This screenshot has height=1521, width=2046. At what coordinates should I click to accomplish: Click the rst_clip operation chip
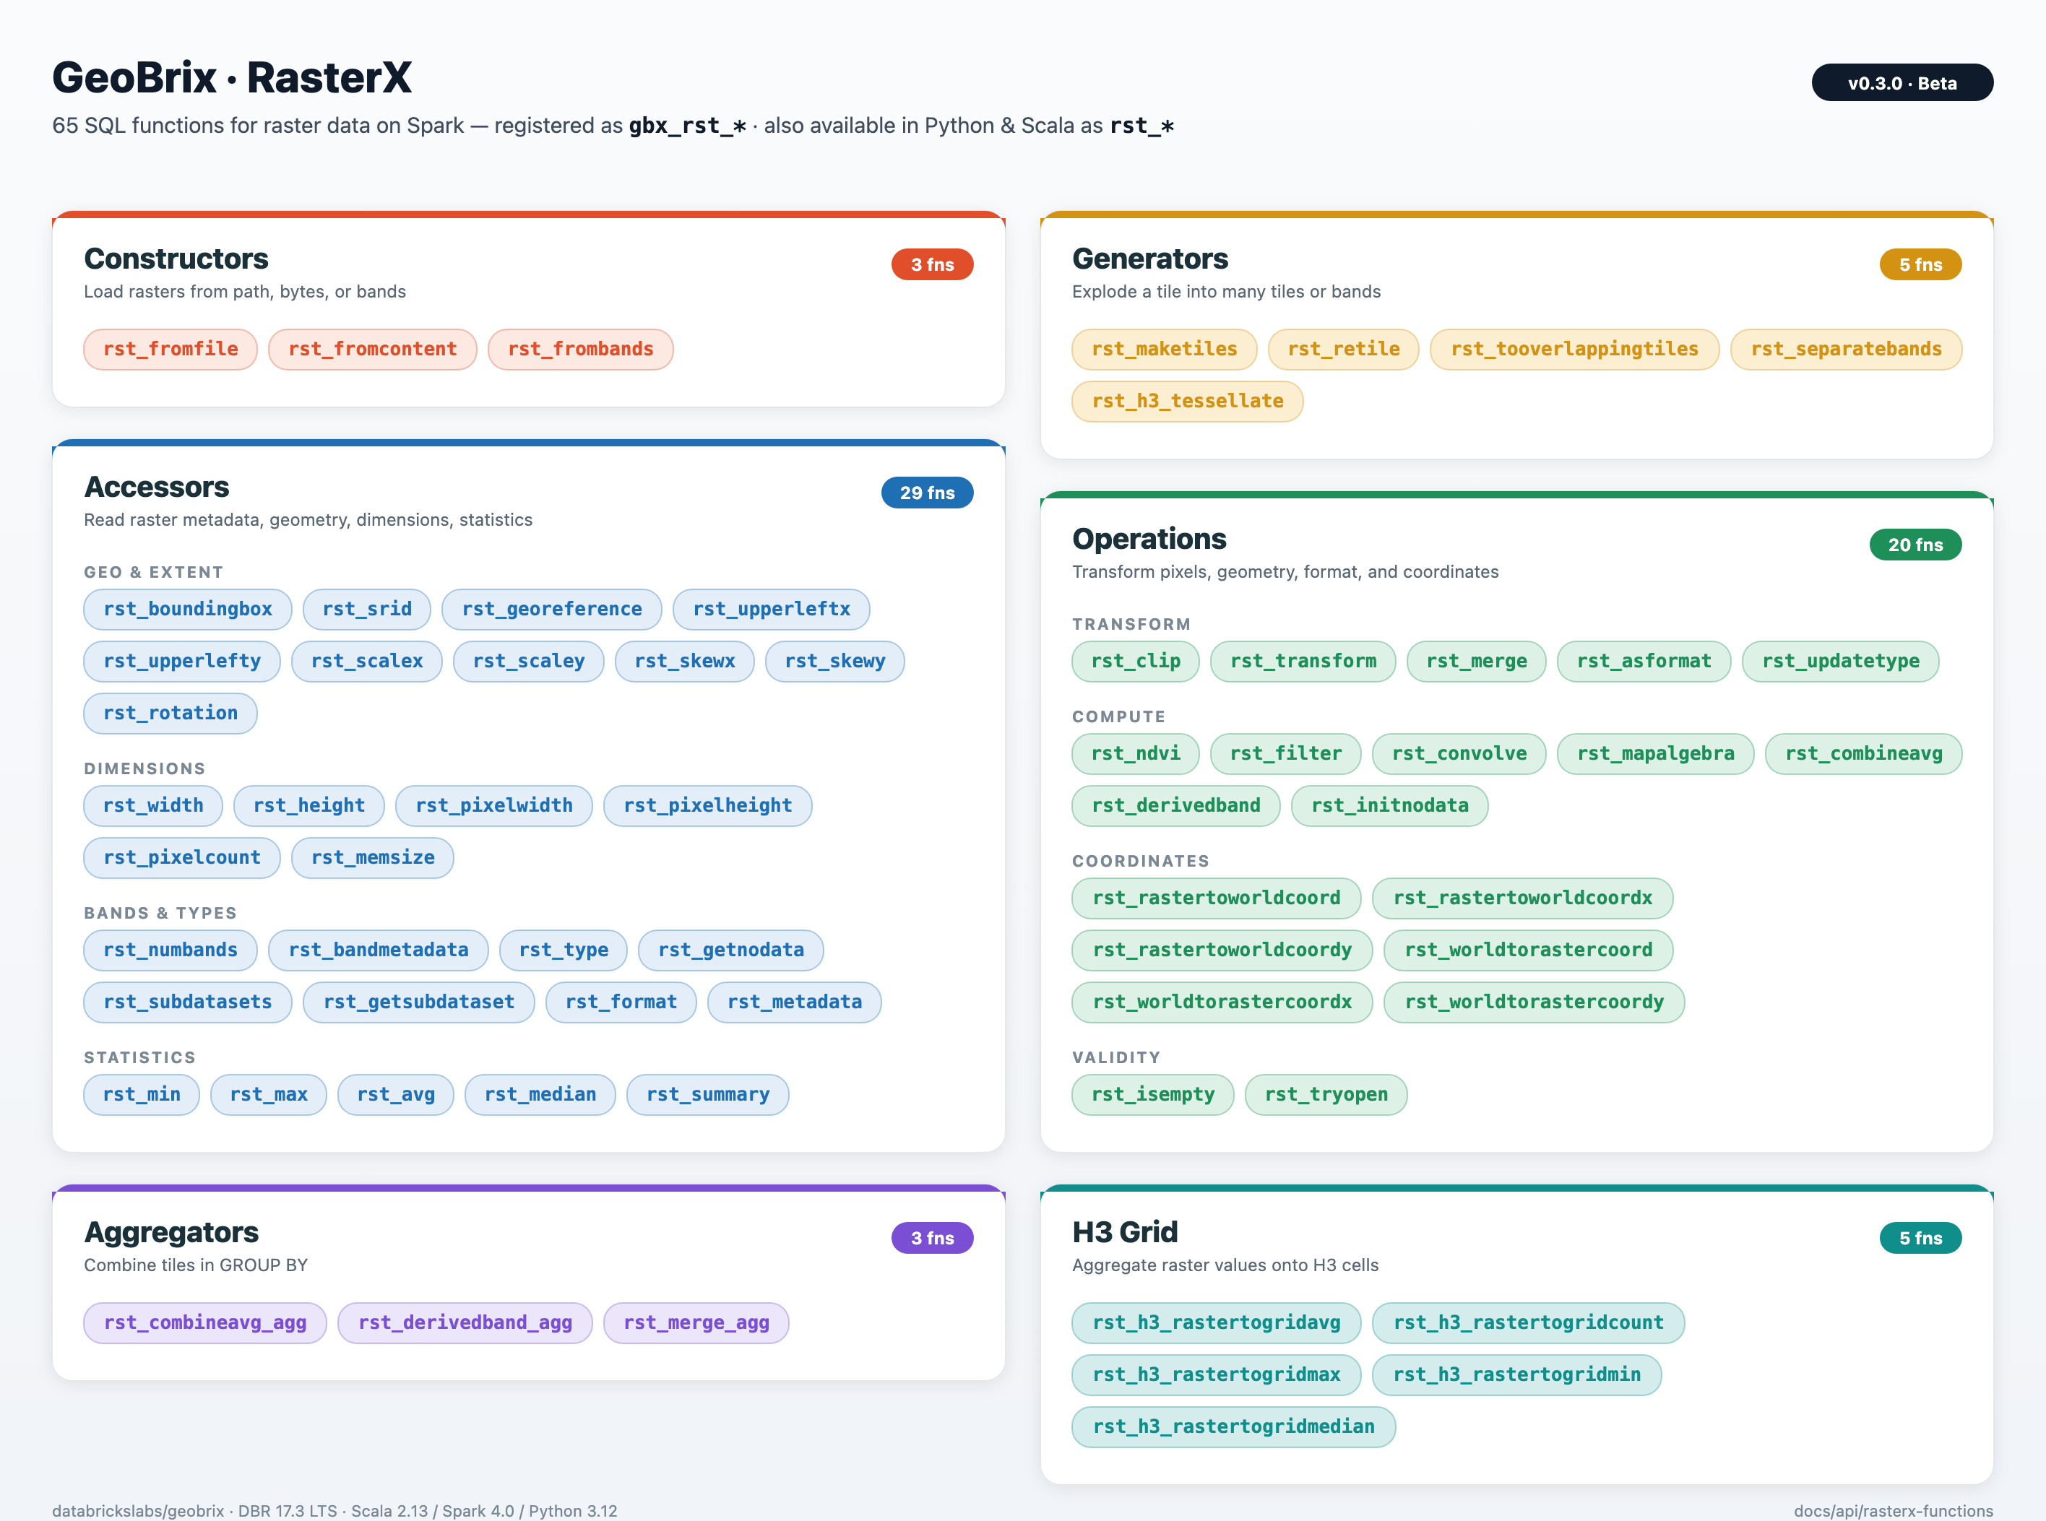1135,661
